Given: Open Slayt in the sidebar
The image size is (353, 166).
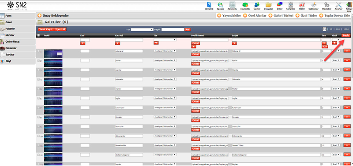Looking at the screenshot, I should point(18,61).
